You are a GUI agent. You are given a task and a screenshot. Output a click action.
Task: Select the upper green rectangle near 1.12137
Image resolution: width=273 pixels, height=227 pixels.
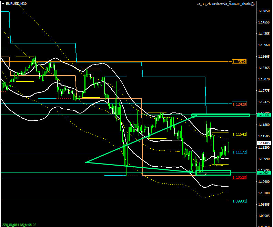220,115
